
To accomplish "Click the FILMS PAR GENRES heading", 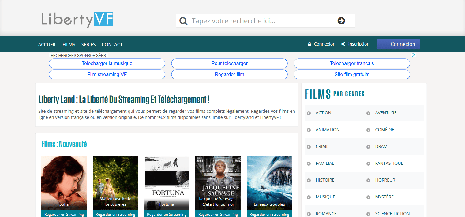I will tap(335, 94).
